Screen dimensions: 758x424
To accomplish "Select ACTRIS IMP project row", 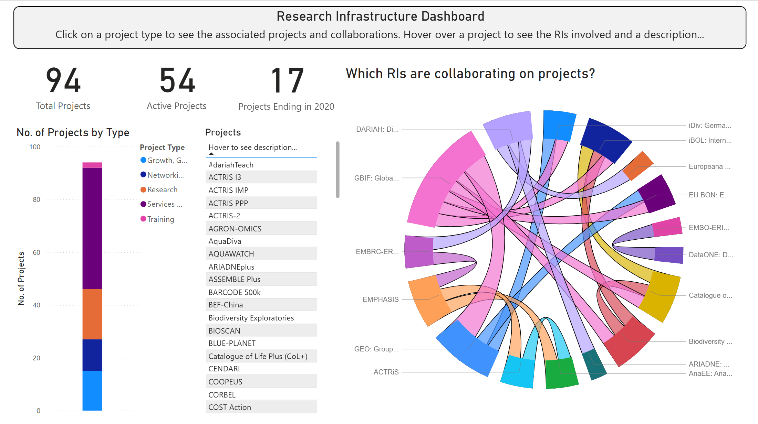I will pyautogui.click(x=261, y=190).
